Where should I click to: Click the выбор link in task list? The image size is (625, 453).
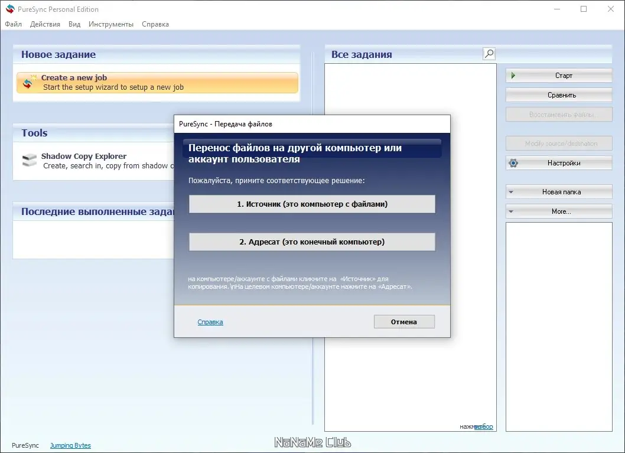point(484,426)
